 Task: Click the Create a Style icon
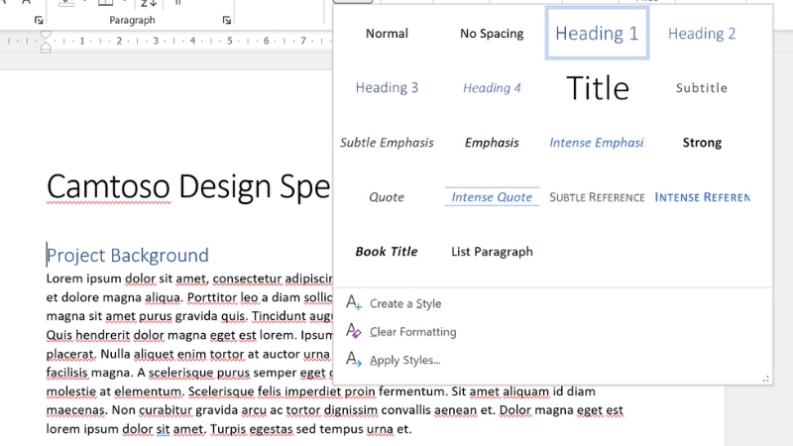354,303
